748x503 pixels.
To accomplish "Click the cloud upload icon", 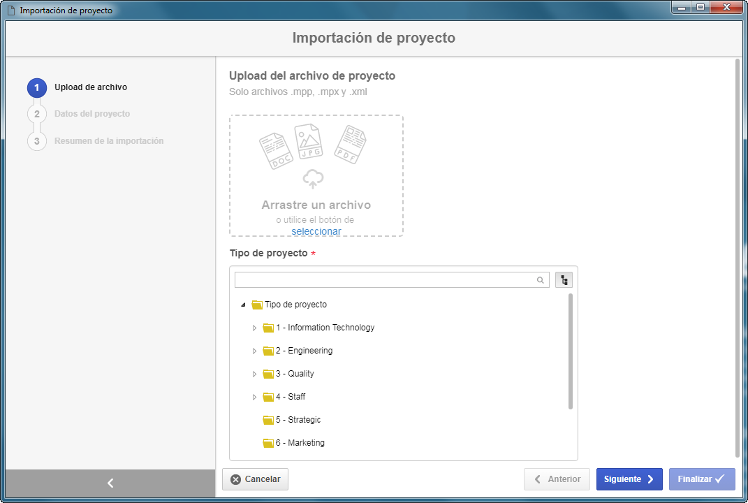I will tap(313, 179).
